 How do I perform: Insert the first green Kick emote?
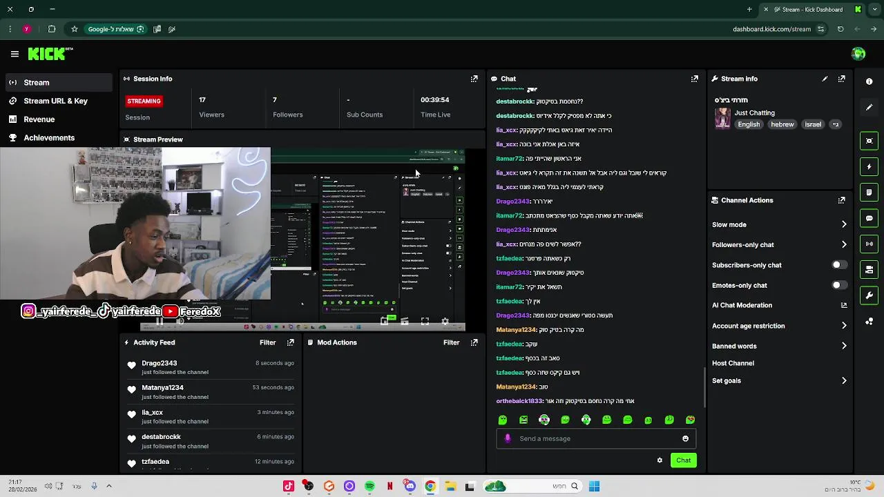[x=503, y=420]
